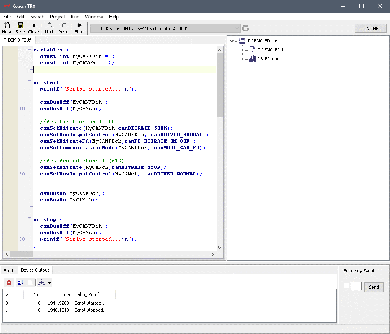Toggle the auto-scroll output icon
This screenshot has width=390, height=334.
point(20,282)
